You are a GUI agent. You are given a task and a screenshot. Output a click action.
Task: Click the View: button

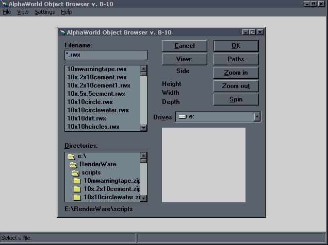click(x=185, y=59)
